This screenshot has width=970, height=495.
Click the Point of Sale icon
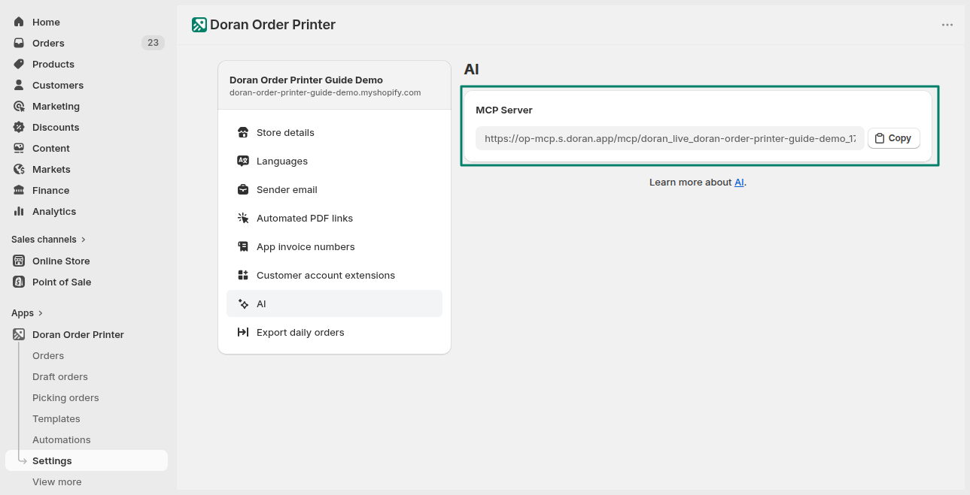coord(19,282)
